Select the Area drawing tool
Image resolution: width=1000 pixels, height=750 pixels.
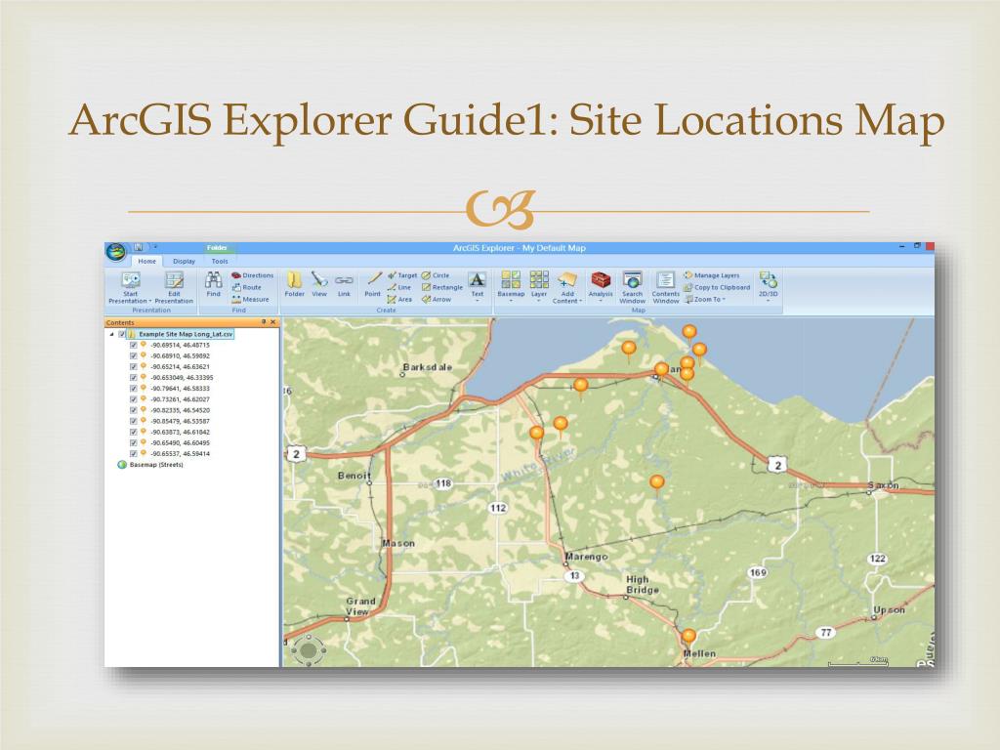point(399,299)
